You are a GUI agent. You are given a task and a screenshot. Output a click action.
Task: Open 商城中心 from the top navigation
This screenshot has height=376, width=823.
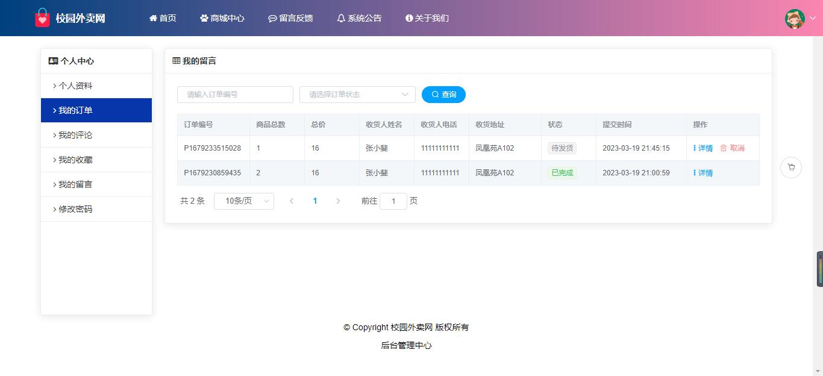coord(222,18)
